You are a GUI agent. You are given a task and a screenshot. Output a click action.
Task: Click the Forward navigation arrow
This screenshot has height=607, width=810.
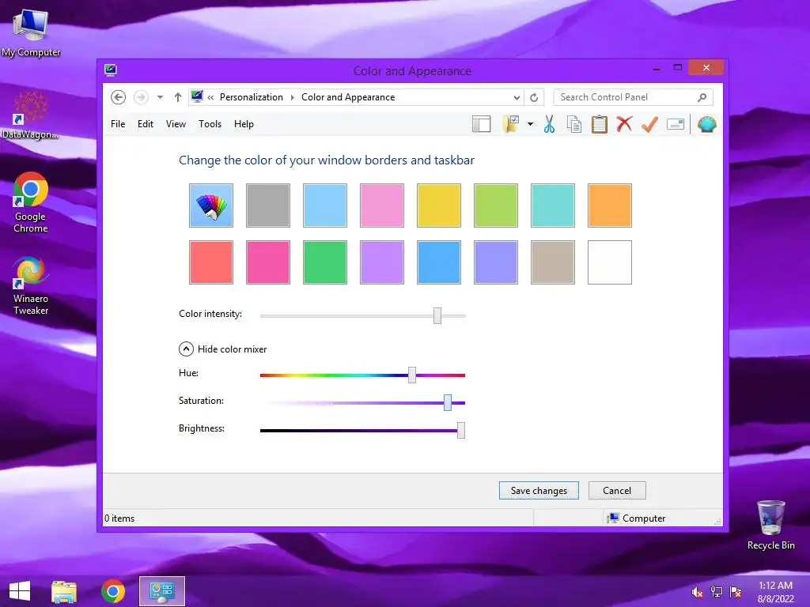[x=141, y=97]
